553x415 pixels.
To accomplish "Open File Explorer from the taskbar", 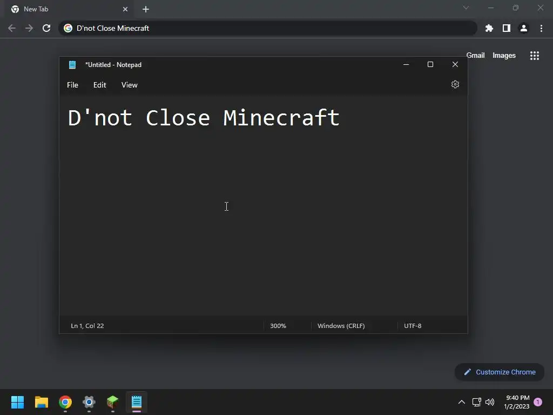I will pyautogui.click(x=41, y=402).
